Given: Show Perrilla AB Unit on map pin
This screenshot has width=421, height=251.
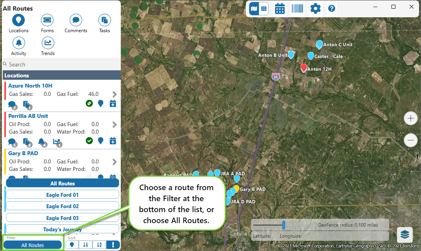Looking at the screenshot, I should tap(100, 141).
